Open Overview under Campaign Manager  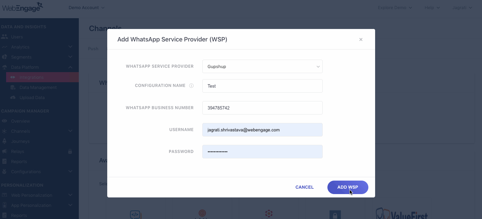pyautogui.click(x=20, y=121)
